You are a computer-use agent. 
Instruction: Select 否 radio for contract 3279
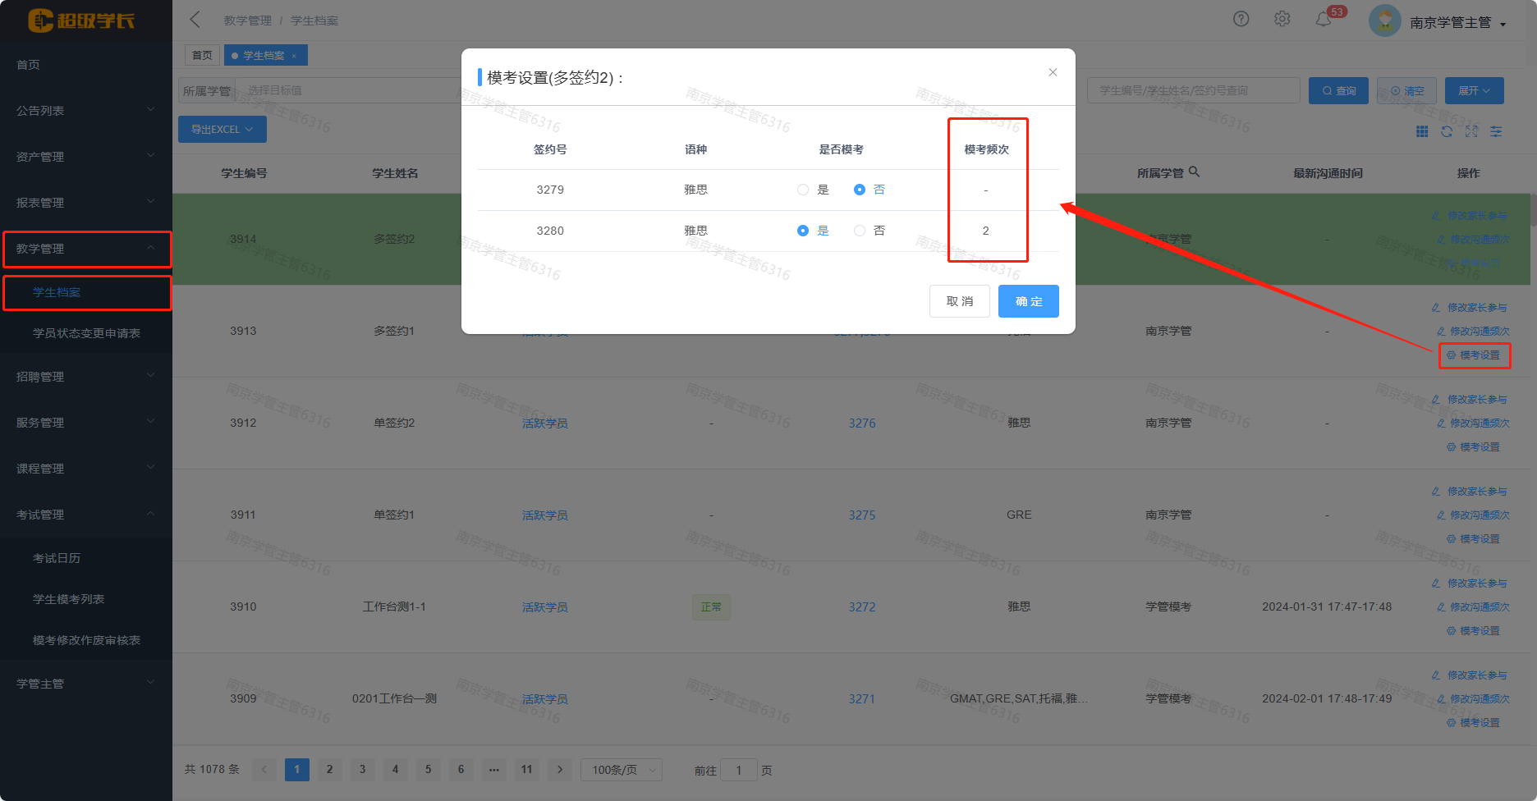pos(860,190)
